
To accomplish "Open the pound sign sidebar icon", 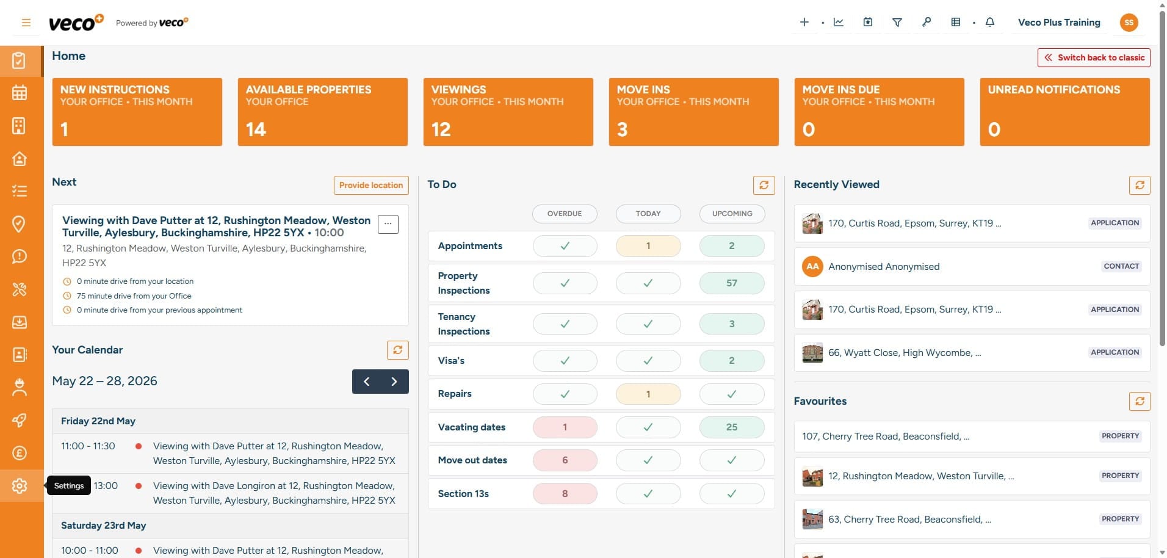I will (20, 453).
